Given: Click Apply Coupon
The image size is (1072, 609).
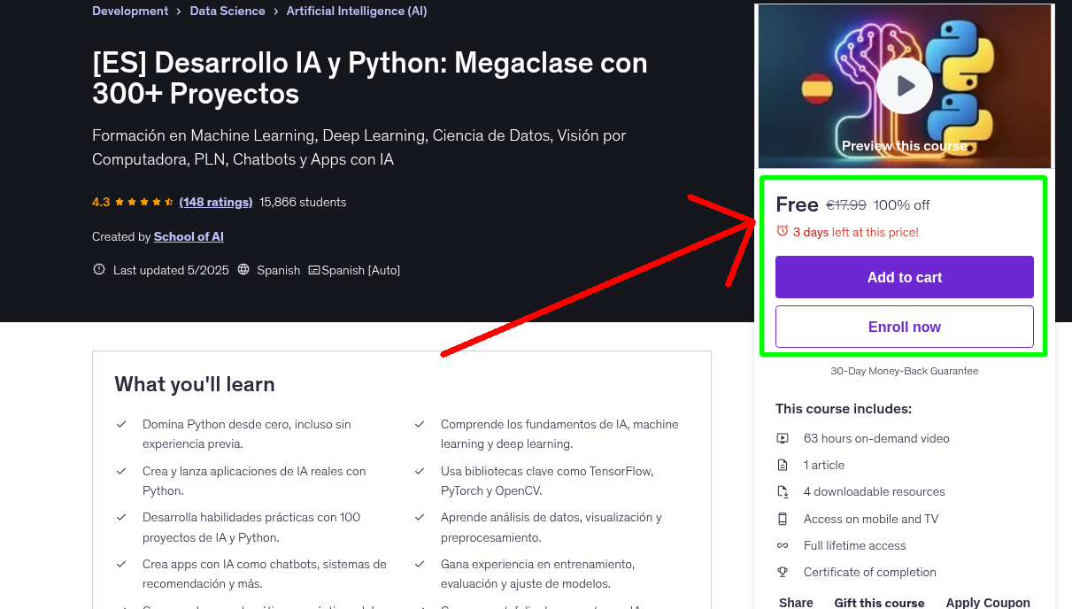Looking at the screenshot, I should [x=988, y=601].
